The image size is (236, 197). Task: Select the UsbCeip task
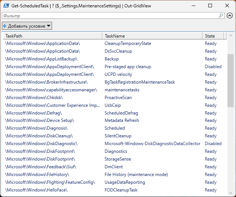click(113, 105)
